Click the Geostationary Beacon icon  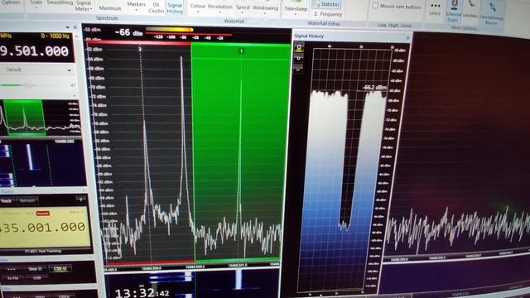492,12
